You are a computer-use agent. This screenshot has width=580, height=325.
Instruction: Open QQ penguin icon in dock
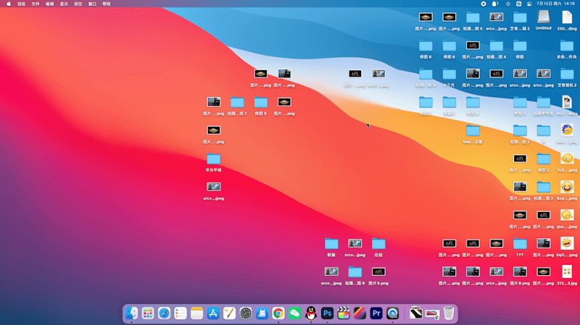tap(311, 313)
